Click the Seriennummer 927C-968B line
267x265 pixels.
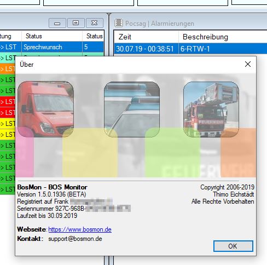pyautogui.click(x=74, y=209)
